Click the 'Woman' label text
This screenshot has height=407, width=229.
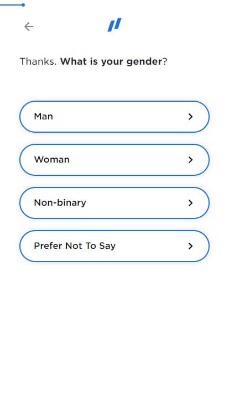pyautogui.click(x=51, y=160)
